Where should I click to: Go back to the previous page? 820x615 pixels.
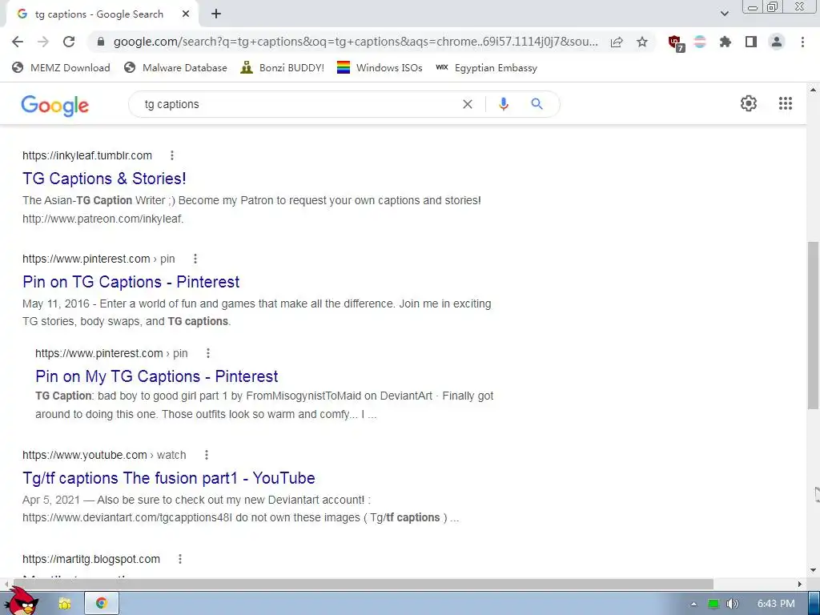click(18, 42)
